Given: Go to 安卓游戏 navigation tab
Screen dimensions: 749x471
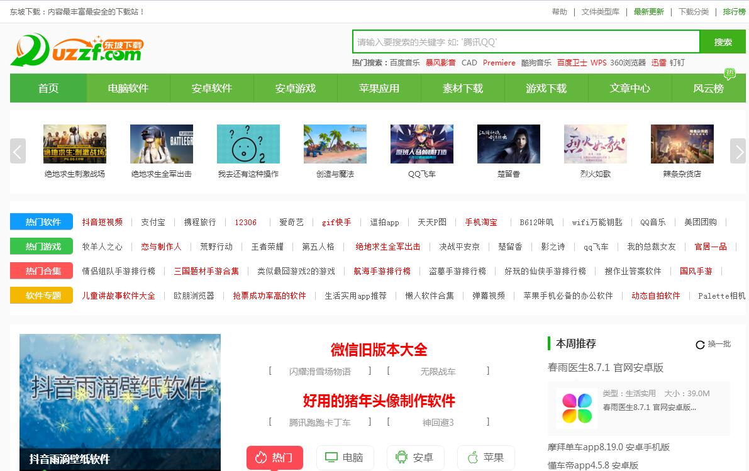Looking at the screenshot, I should pos(296,88).
